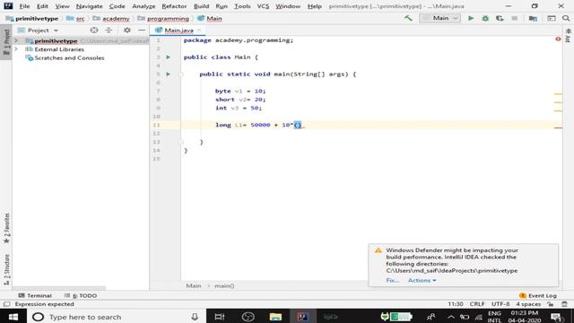Click the Search Everywhere magnifier icon

point(566,18)
